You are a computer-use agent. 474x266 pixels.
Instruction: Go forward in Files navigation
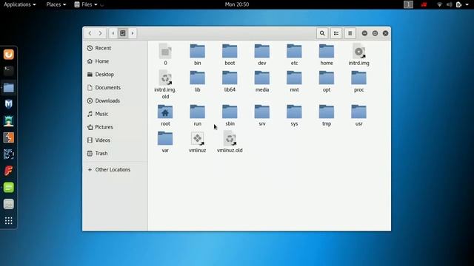pyautogui.click(x=101, y=33)
